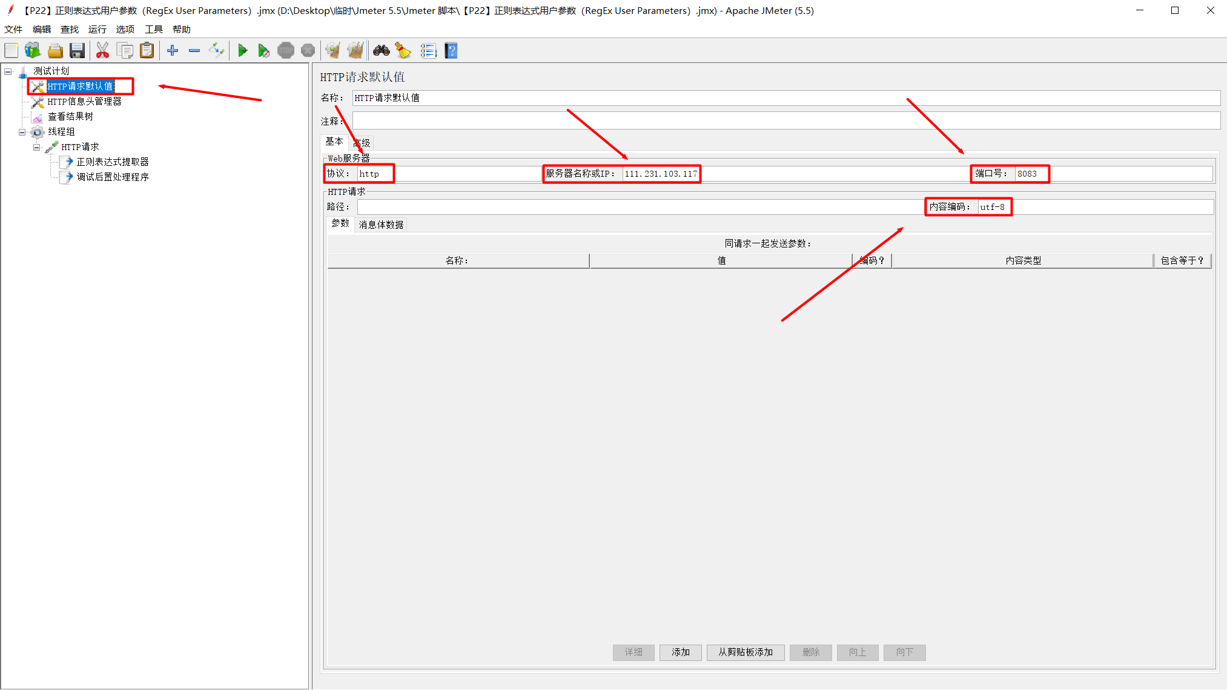The image size is (1227, 690).
Task: Collapse all nodes with minus icon
Action: click(194, 51)
